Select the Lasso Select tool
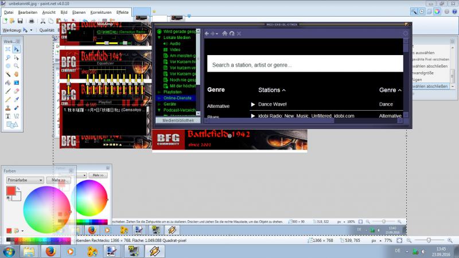Screen dimensions: 459x258 pos(8,58)
